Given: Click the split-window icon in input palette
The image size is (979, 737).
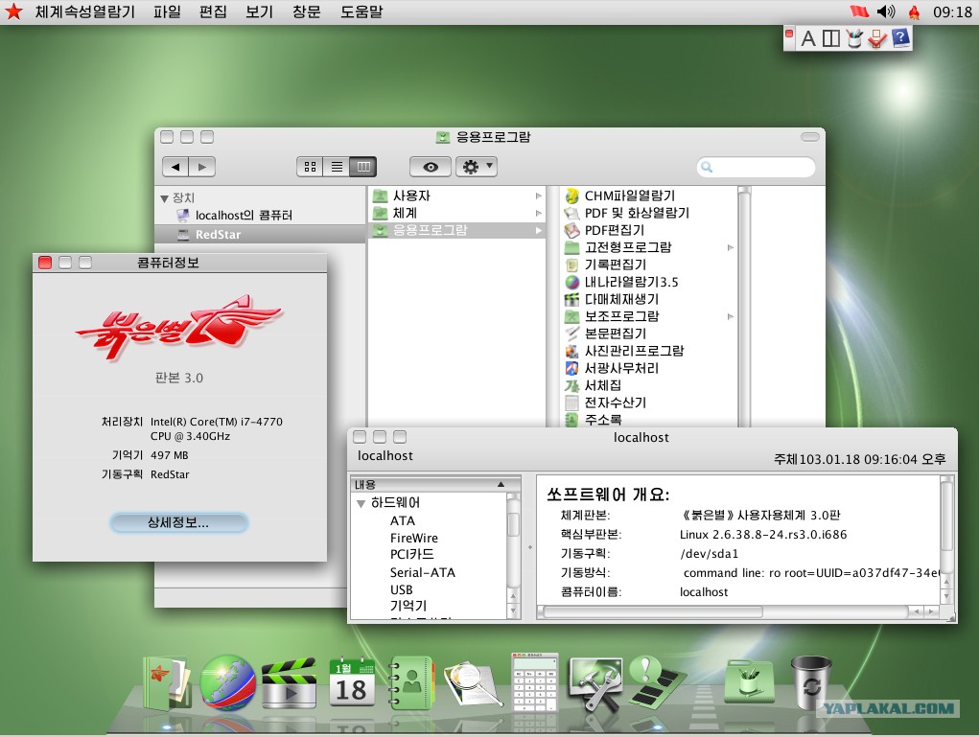Looking at the screenshot, I should point(831,38).
